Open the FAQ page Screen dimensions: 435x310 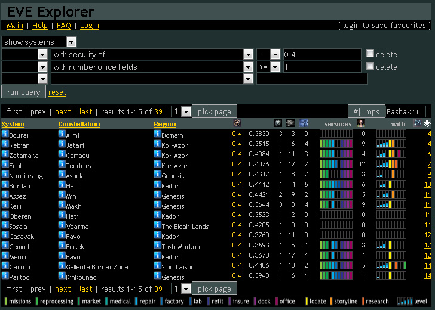coord(64,26)
